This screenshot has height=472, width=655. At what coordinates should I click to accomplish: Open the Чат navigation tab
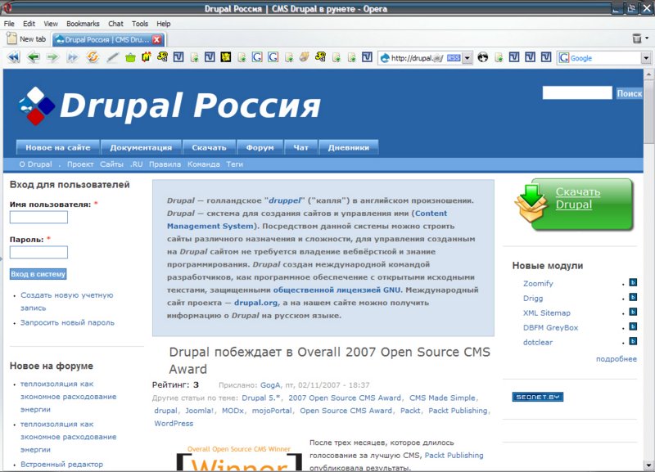[300, 147]
